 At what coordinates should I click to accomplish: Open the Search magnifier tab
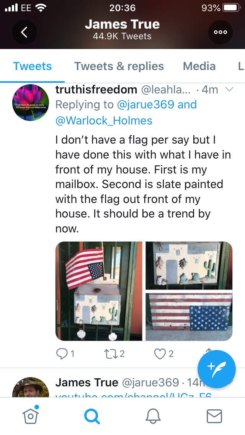click(92, 416)
